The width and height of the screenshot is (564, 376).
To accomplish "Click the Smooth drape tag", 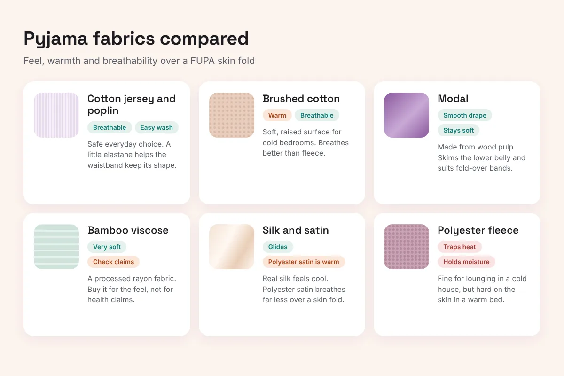I will pos(465,115).
